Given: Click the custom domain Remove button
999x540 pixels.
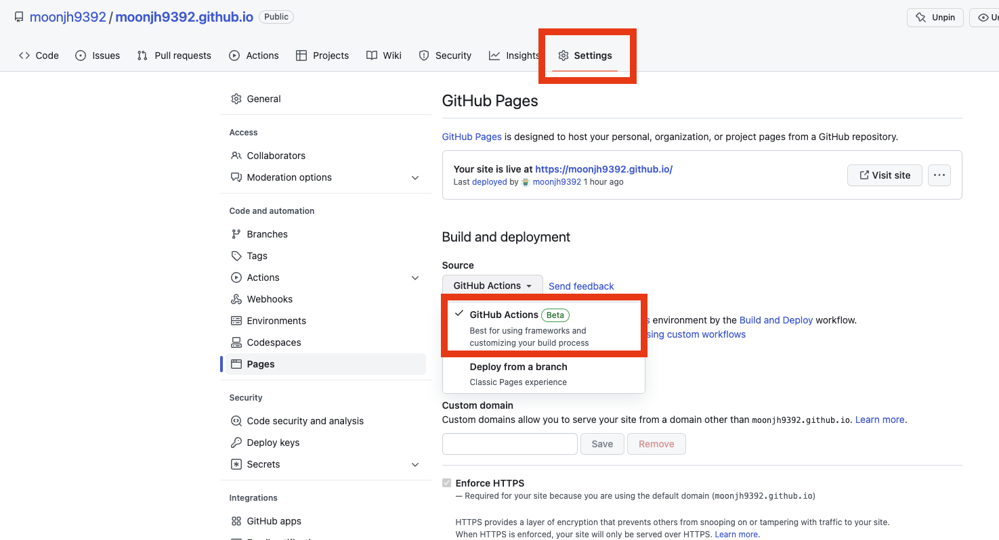Looking at the screenshot, I should (656, 444).
